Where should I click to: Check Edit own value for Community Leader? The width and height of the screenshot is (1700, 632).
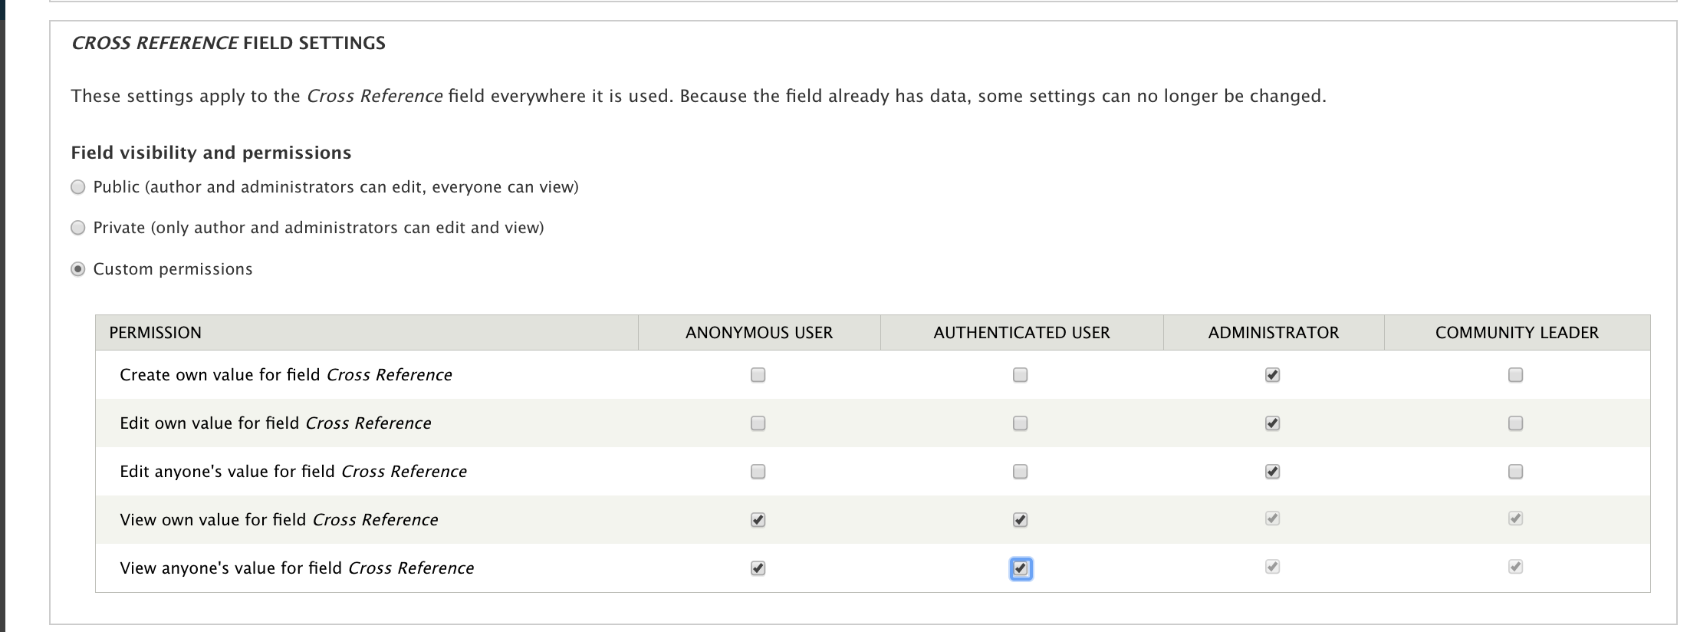pyautogui.click(x=1515, y=423)
